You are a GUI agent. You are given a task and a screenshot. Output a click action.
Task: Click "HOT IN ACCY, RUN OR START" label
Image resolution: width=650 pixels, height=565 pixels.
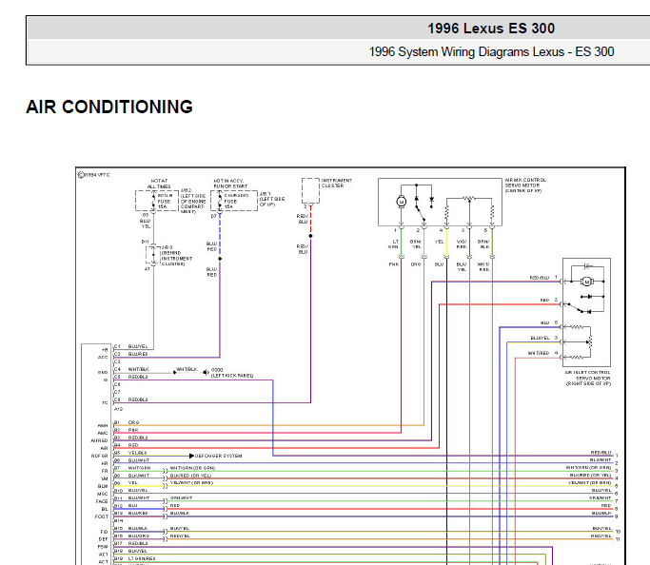point(230,184)
